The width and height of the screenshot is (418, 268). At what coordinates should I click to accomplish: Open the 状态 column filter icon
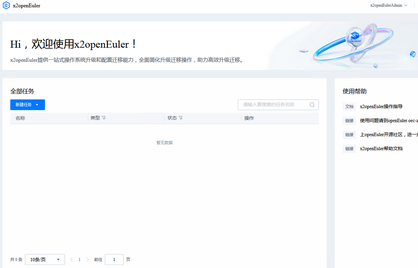point(180,118)
